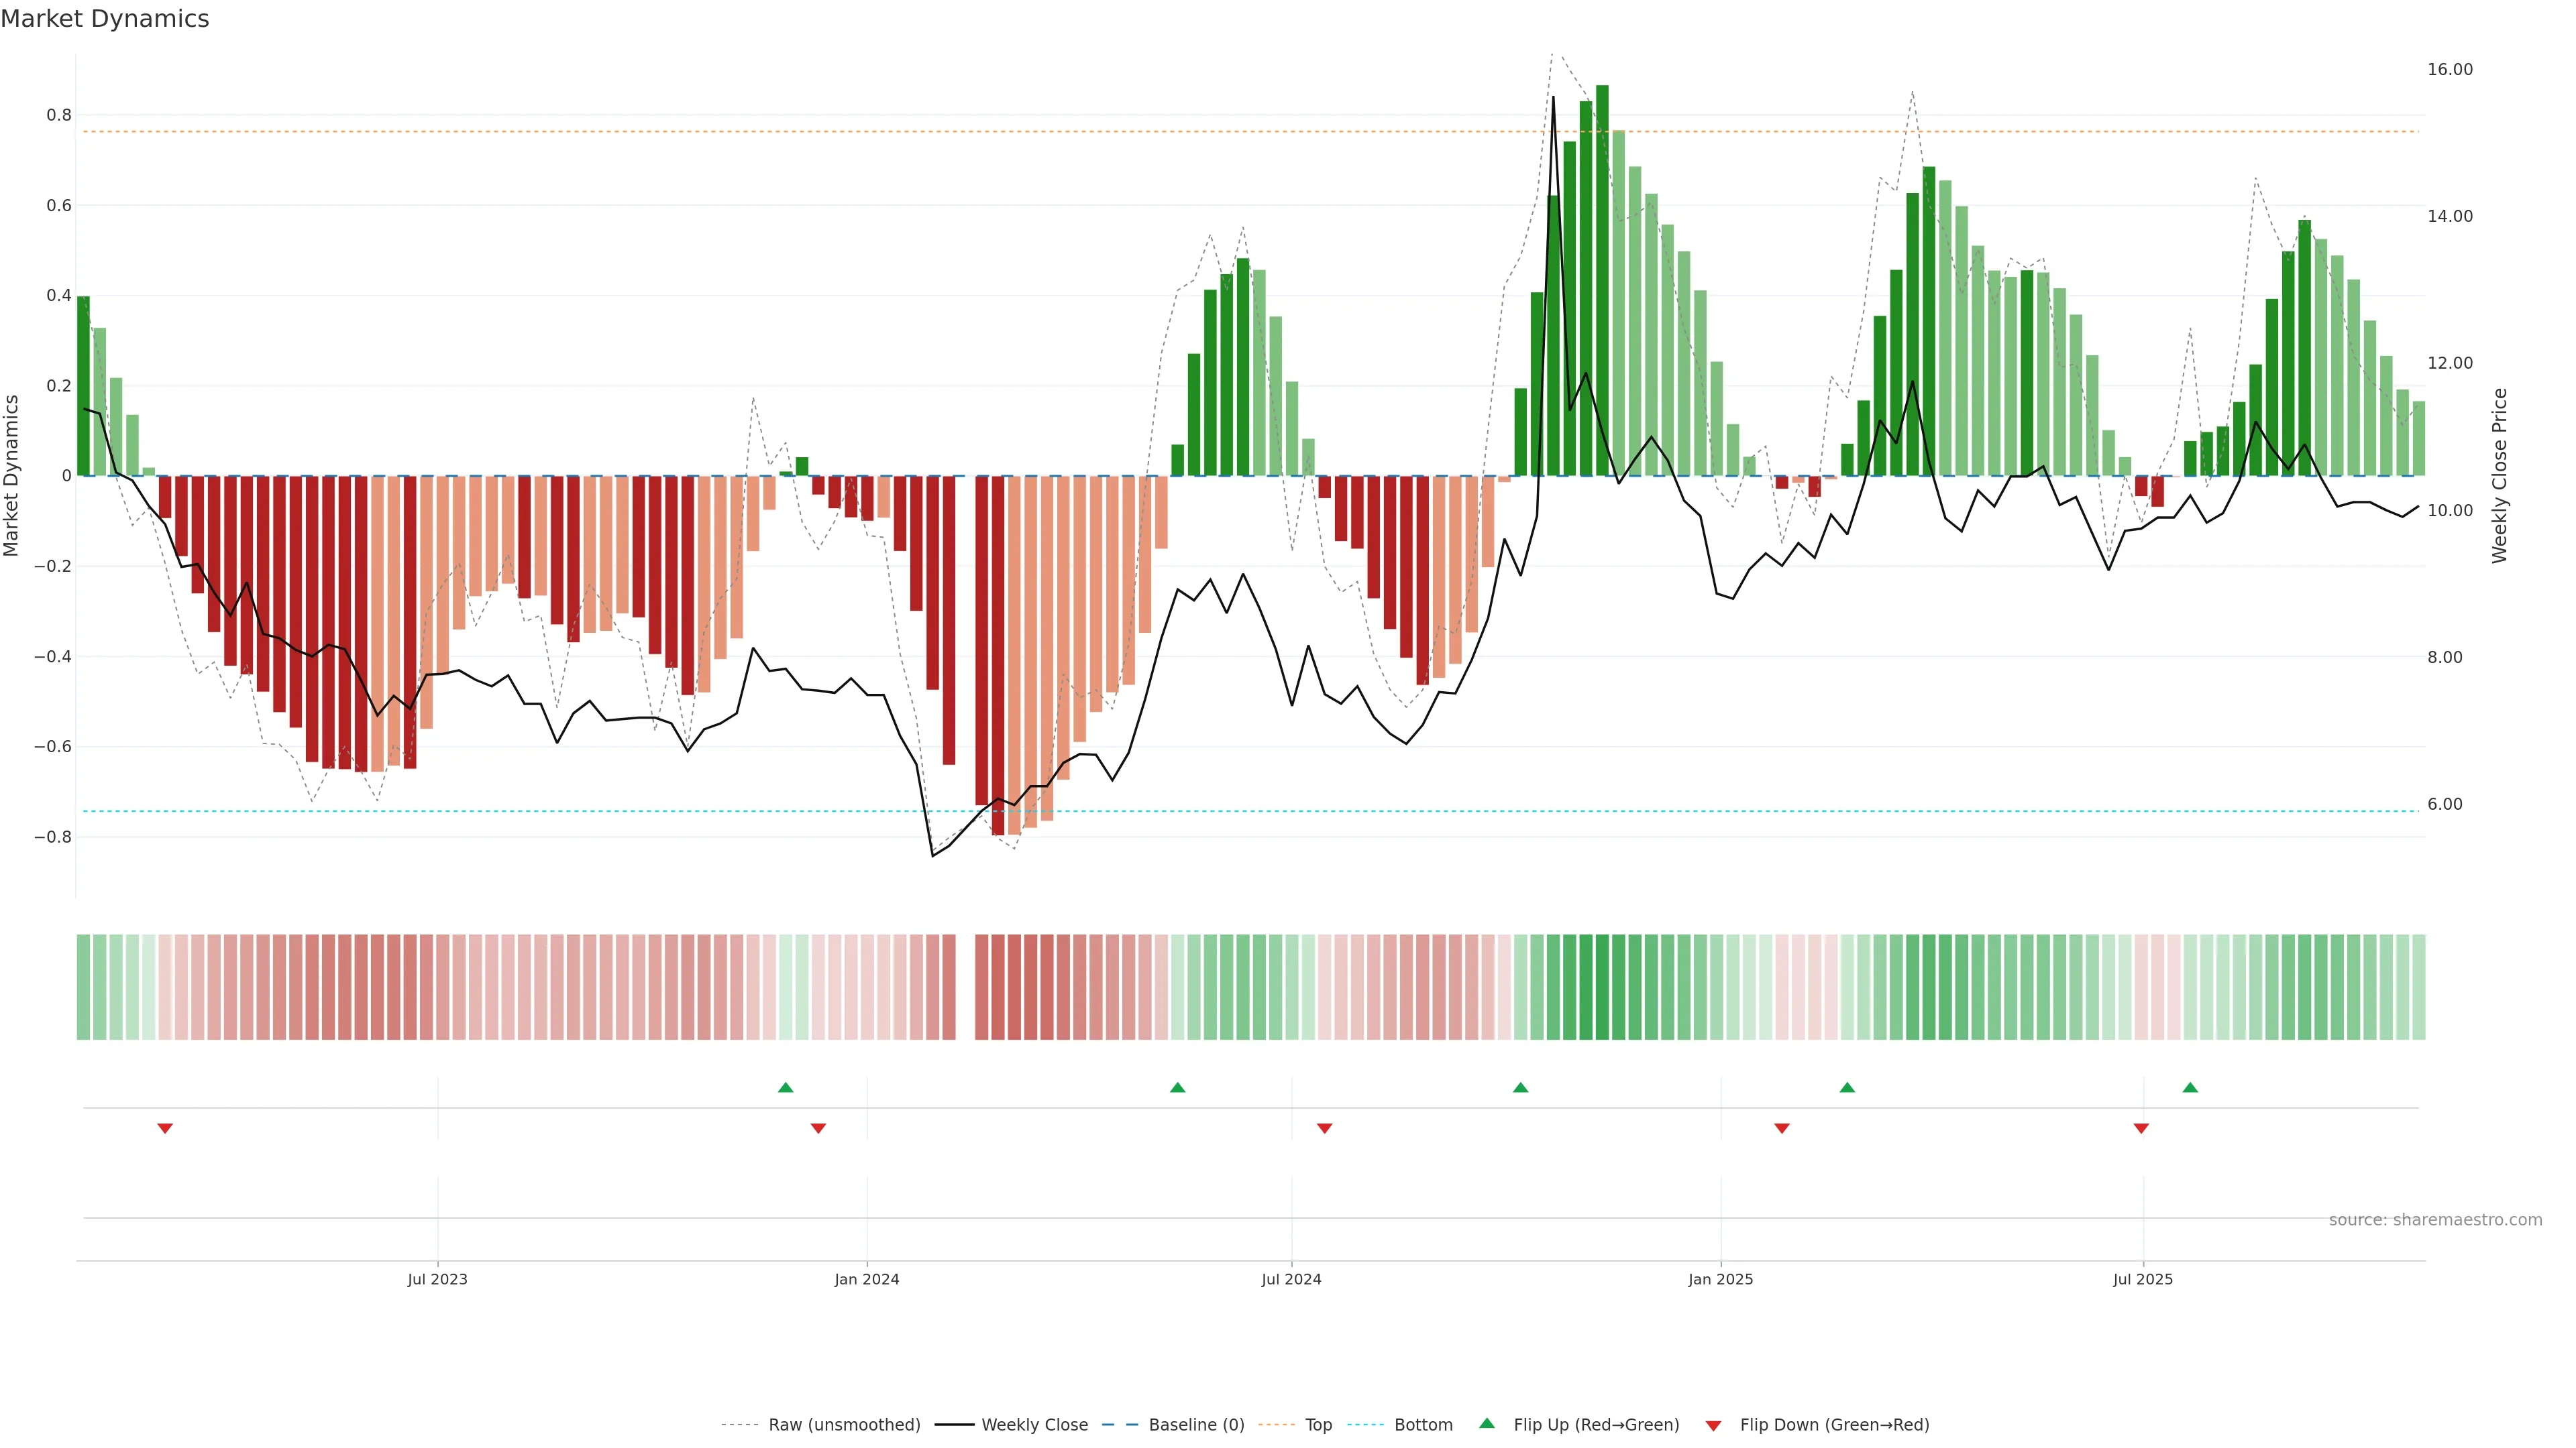Image resolution: width=2576 pixels, height=1448 pixels.
Task: Click the Jul 2023 x-axis label
Action: tap(437, 1279)
